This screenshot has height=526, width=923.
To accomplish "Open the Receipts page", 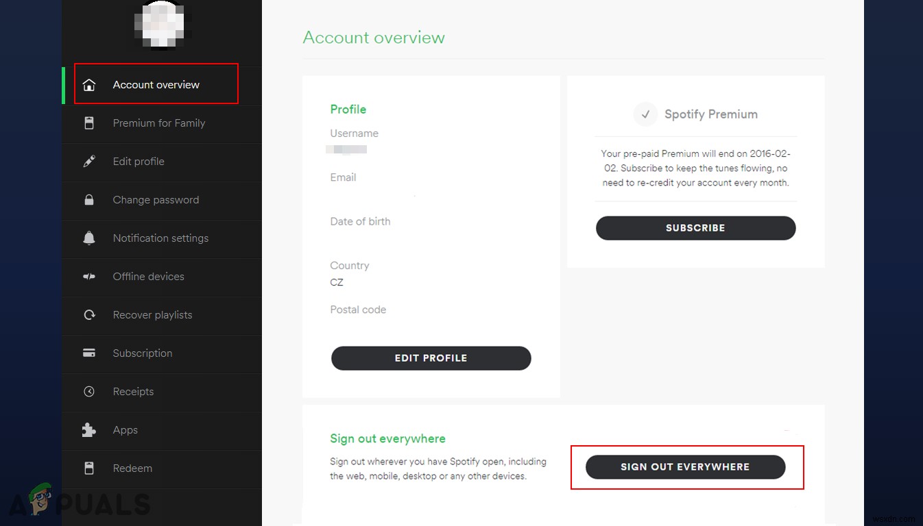I will pyautogui.click(x=133, y=391).
